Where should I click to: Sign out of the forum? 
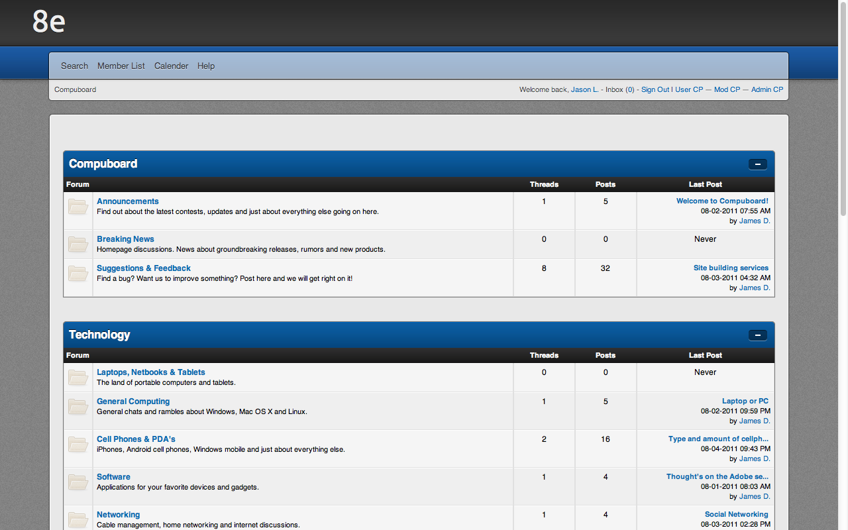point(655,89)
